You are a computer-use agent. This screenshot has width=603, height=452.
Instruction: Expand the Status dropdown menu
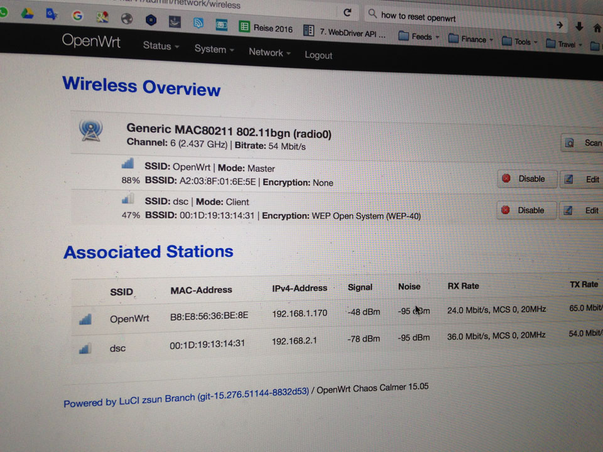(x=161, y=46)
